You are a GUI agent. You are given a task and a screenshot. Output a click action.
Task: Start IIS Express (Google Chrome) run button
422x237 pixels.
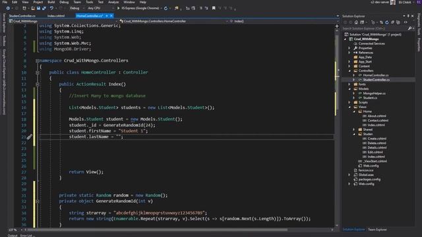[x=138, y=9]
